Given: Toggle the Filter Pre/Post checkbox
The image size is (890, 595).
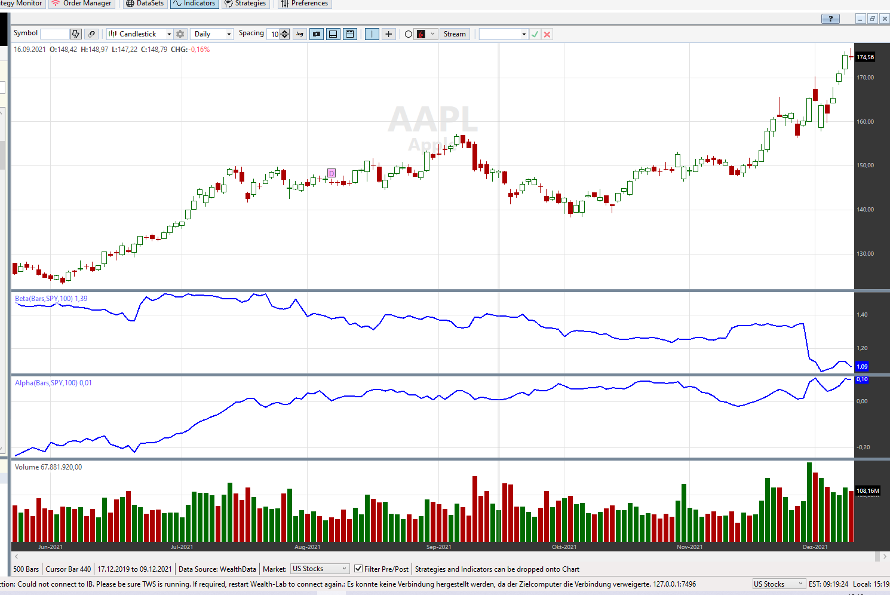Looking at the screenshot, I should (358, 569).
